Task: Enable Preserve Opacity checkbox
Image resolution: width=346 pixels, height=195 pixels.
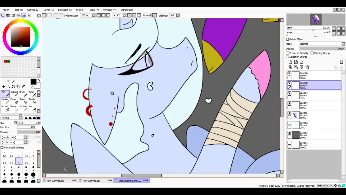Action: tap(288, 53)
